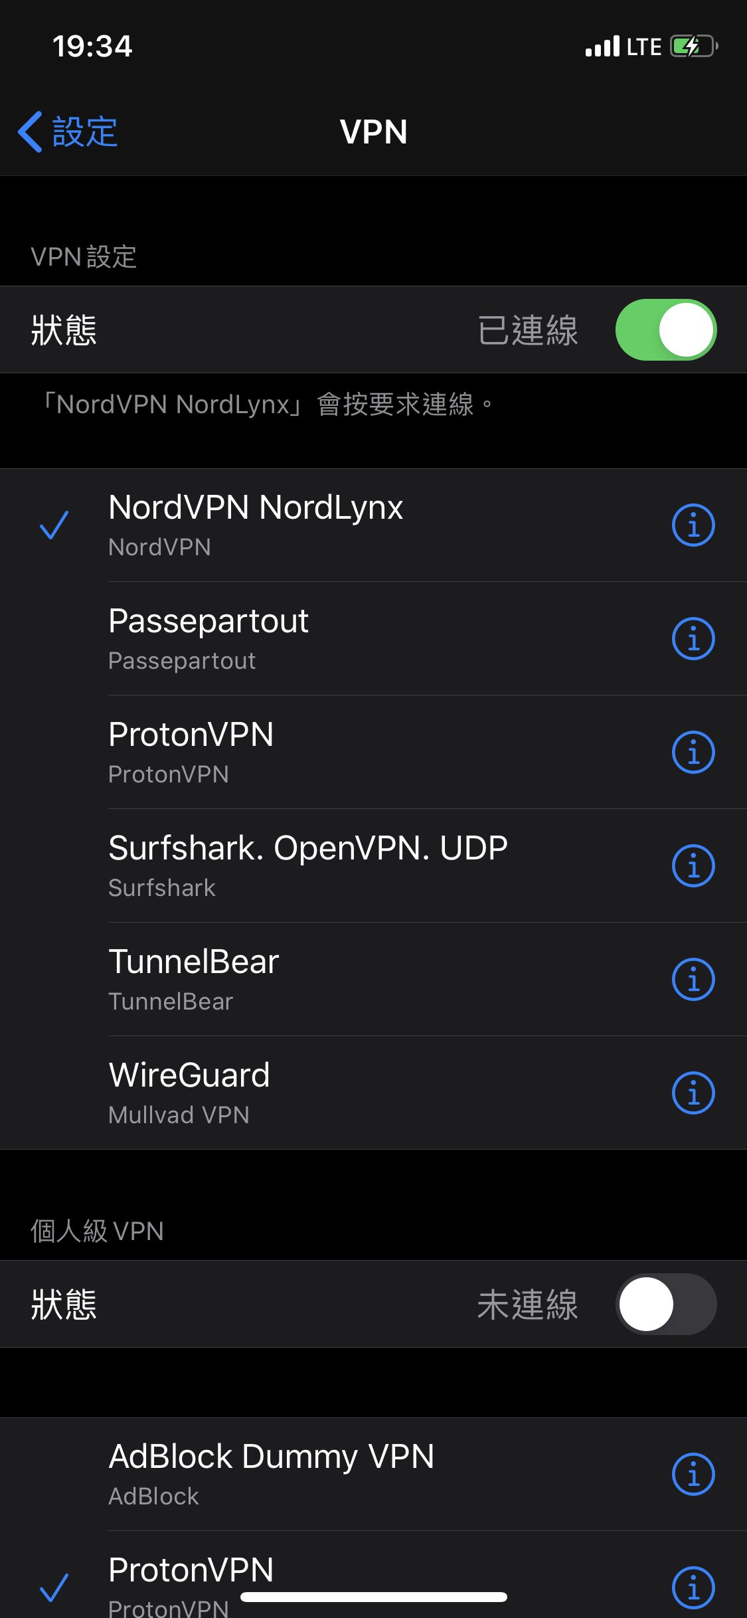Open info for personal ProtonVPN at bottom
Screen dimensions: 747x1618
[x=693, y=1588]
